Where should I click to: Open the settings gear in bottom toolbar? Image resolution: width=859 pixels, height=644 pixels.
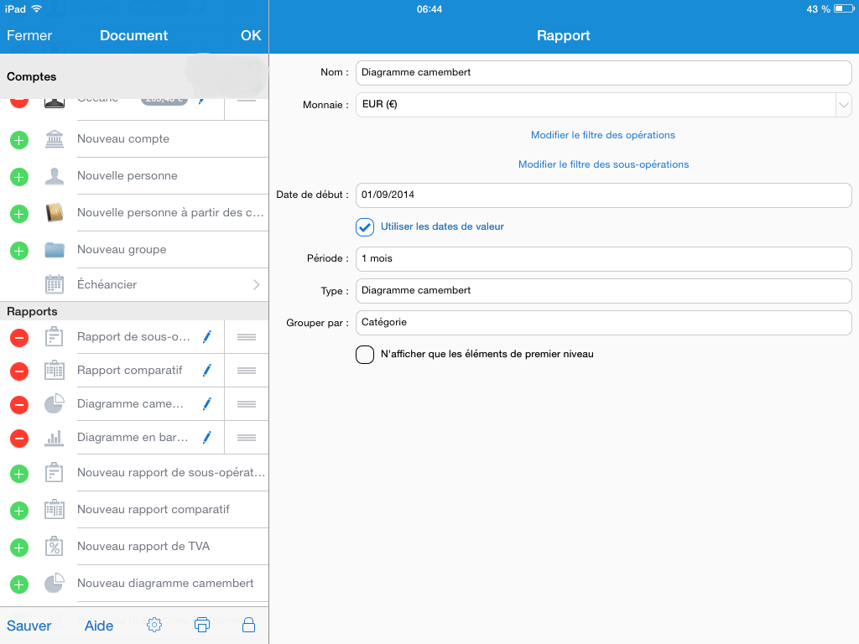[154, 625]
